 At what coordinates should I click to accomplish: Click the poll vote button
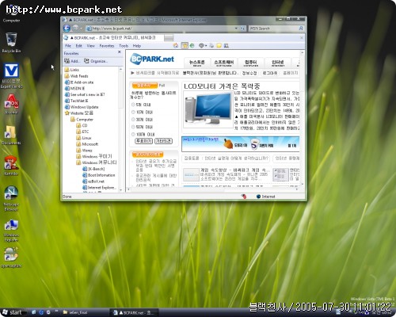[143, 141]
